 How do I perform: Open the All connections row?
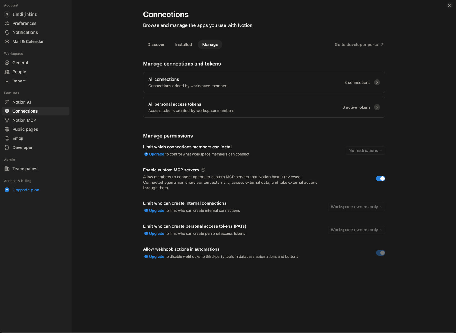pyautogui.click(x=264, y=82)
